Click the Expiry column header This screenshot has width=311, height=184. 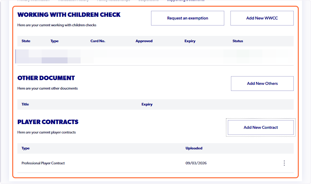pos(190,41)
